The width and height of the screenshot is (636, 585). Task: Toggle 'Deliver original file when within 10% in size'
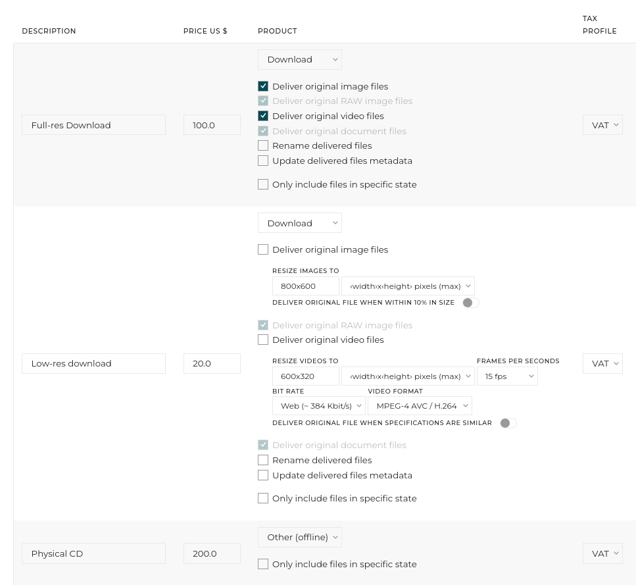470,303
